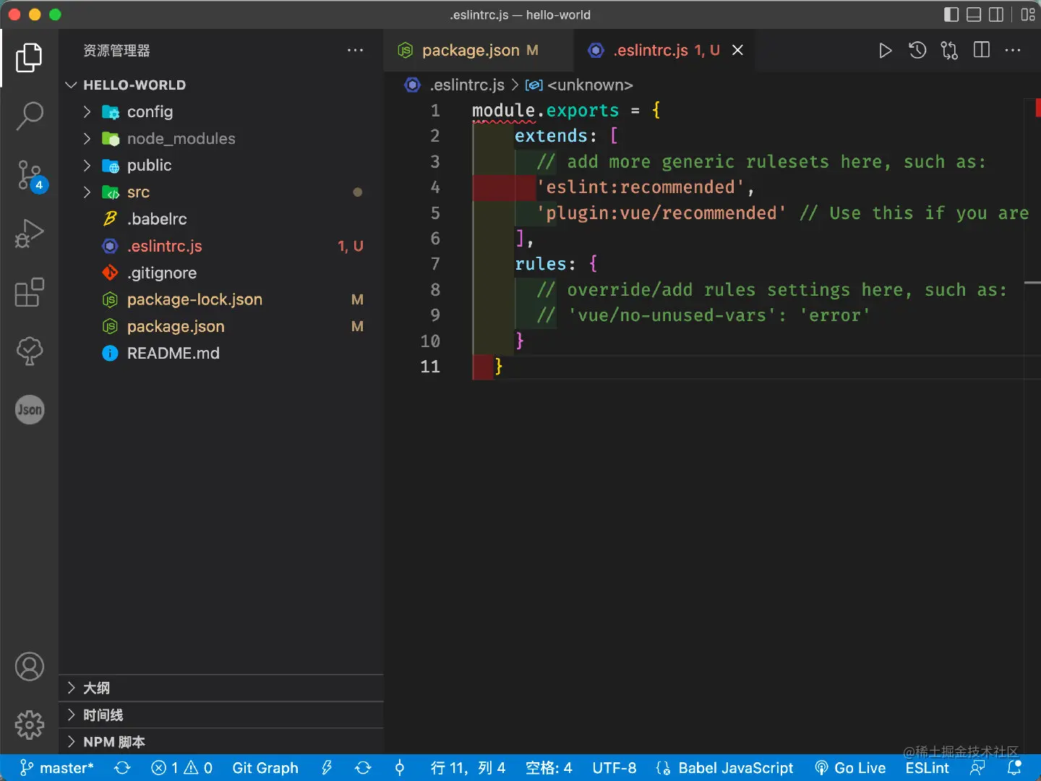
Task: Open the Accounts menu icon
Action: 30,667
